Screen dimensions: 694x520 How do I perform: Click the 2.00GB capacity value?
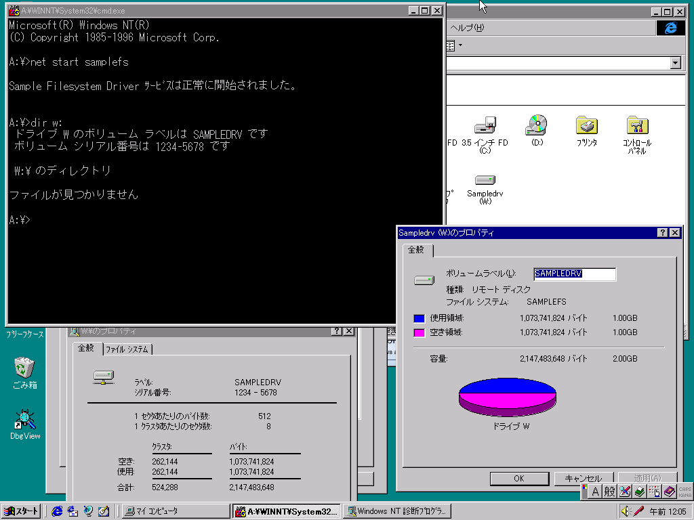click(625, 359)
